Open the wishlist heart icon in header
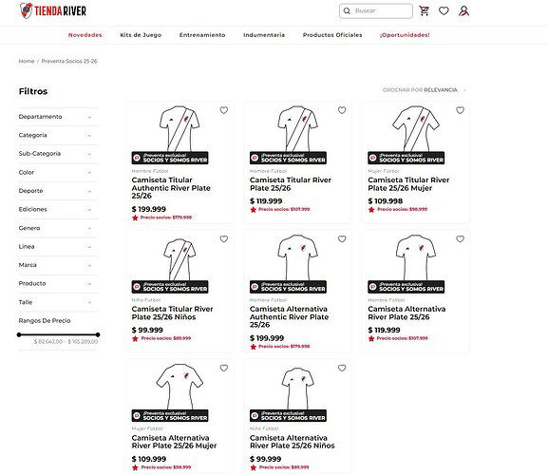Screen dimensions: 548x475 pyautogui.click(x=444, y=10)
